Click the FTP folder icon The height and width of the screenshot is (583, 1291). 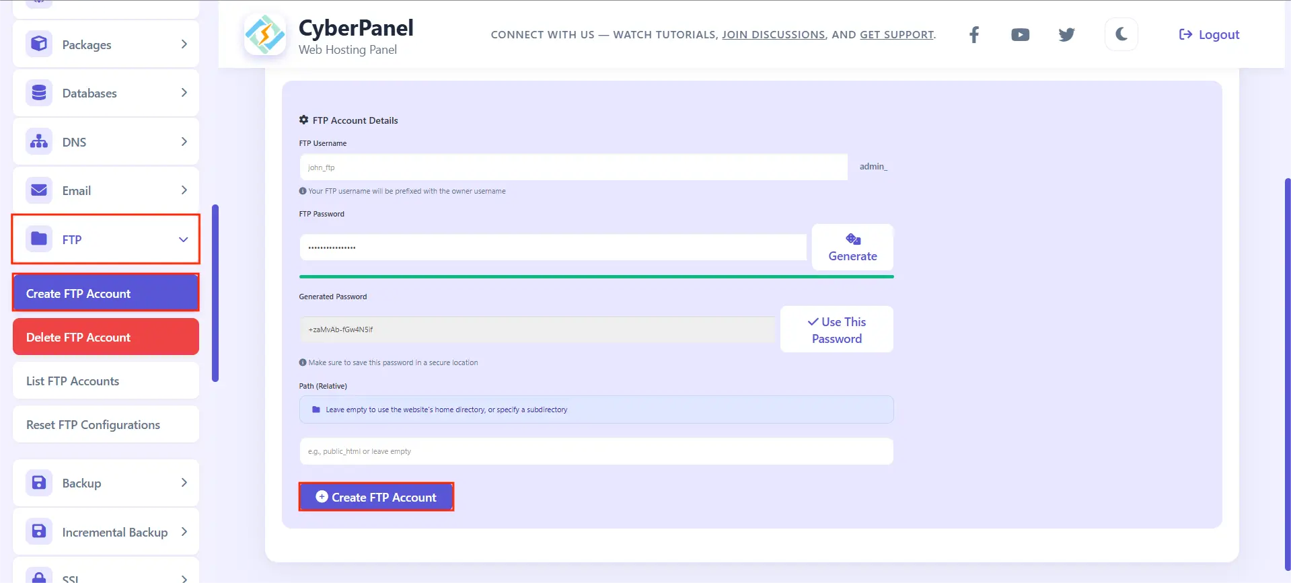tap(39, 239)
